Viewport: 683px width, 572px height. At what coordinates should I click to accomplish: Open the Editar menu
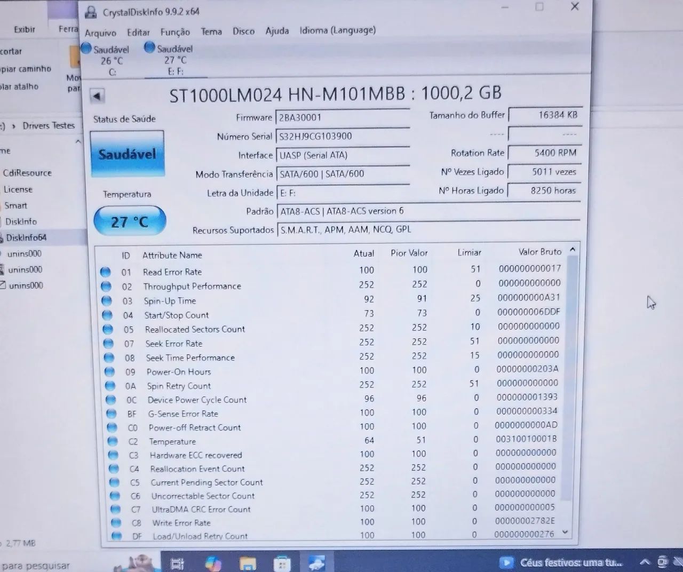coord(138,32)
